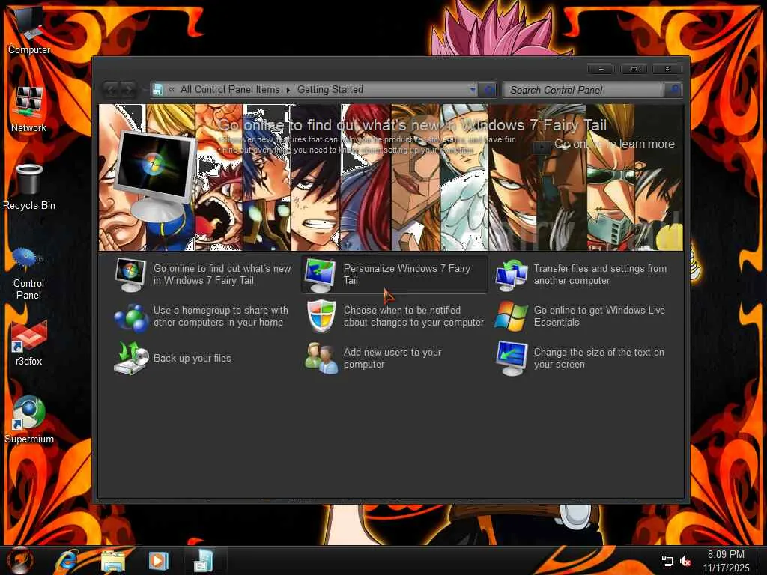Open Transfer files and settings link
The image size is (767, 575).
600,274
